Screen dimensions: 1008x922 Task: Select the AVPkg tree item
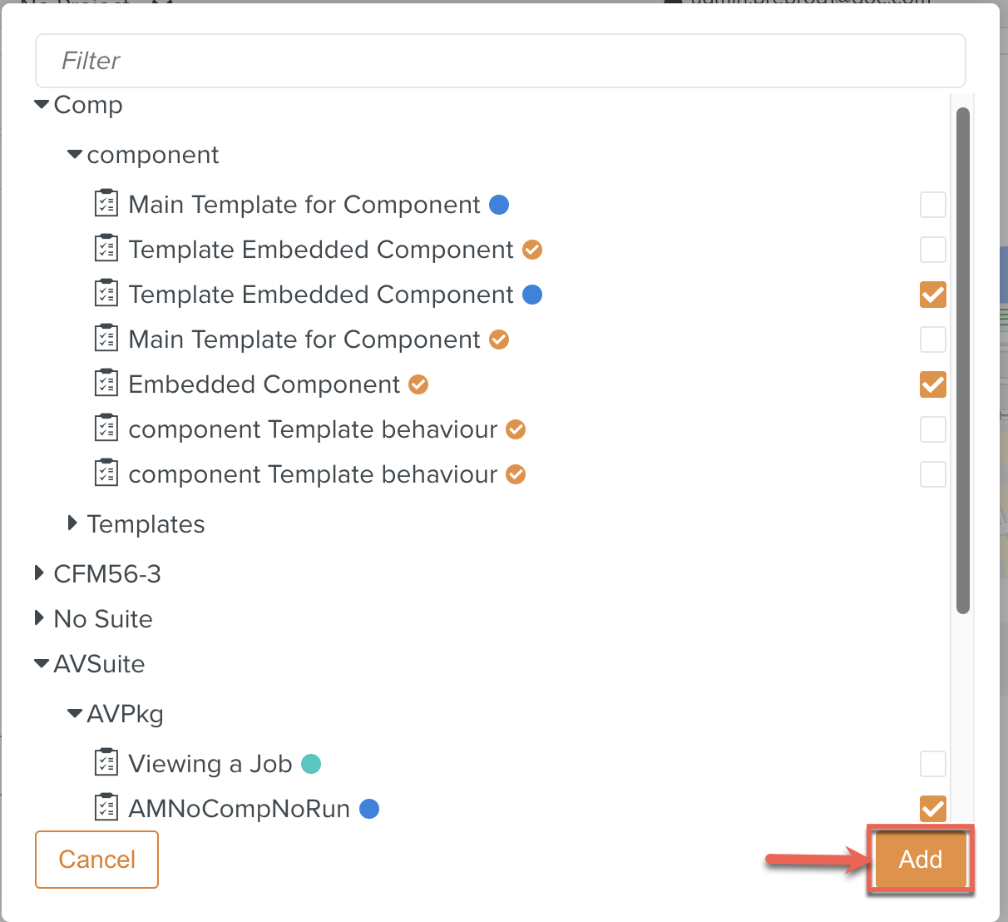point(125,714)
